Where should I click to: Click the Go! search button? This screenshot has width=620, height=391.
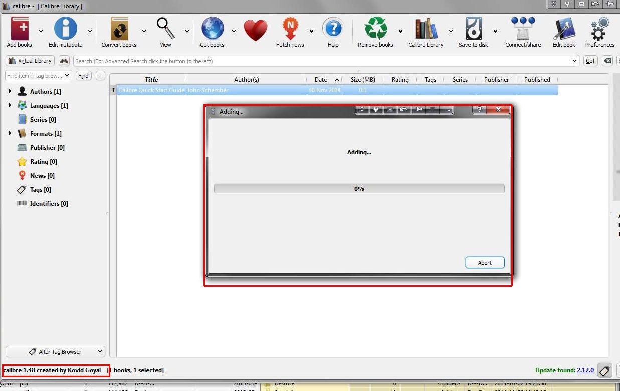click(x=590, y=61)
